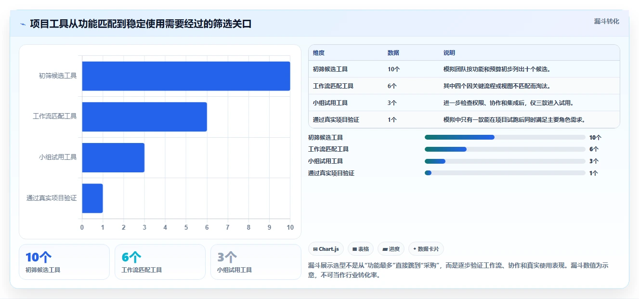The width and height of the screenshot is (639, 299).
Task: Click the 通过真实项目验证 chart axis label
Action: (x=52, y=198)
